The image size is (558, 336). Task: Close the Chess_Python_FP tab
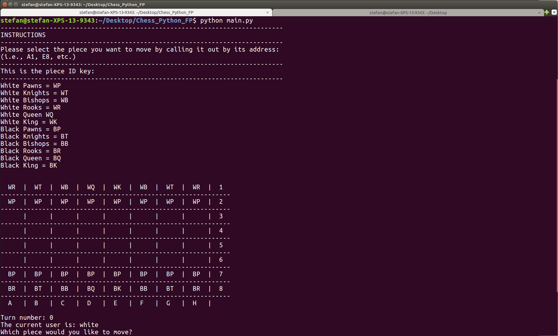pos(268,12)
